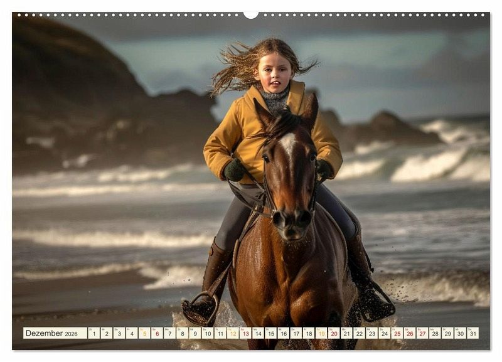Click holiday date 25
This screenshot has width=502, height=362.
coord(397,333)
